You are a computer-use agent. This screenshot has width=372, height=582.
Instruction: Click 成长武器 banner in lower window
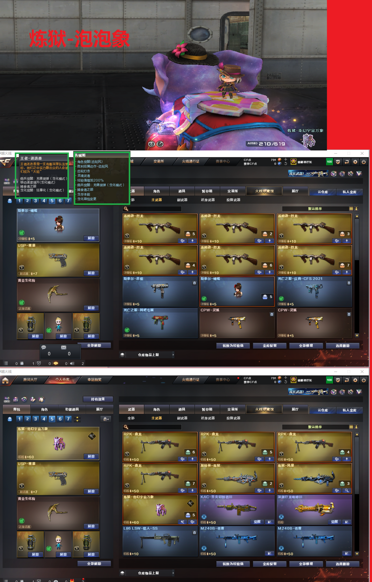pos(308,392)
